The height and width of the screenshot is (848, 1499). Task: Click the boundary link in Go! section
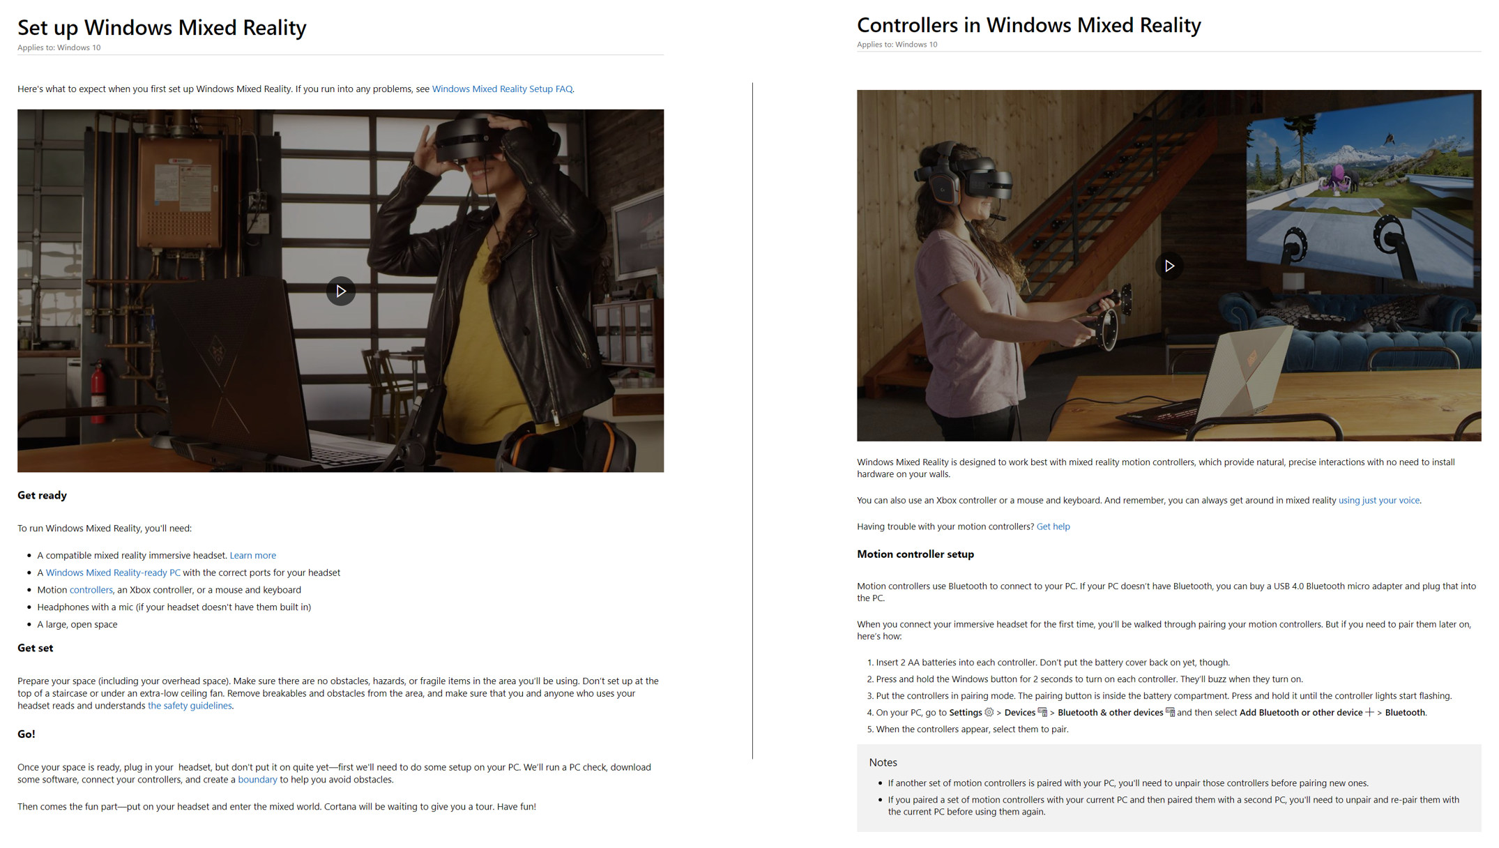[x=257, y=780]
